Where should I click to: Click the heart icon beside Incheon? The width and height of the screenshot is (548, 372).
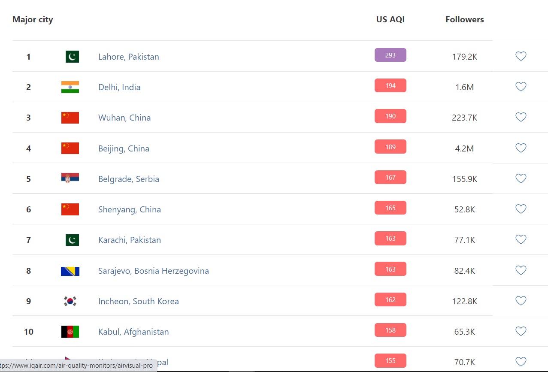point(521,301)
